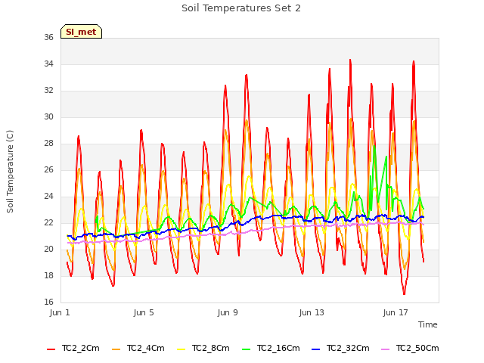484x363 pixels.
Task: Select the TC2_16Cm legend entry
Action: [271, 348]
